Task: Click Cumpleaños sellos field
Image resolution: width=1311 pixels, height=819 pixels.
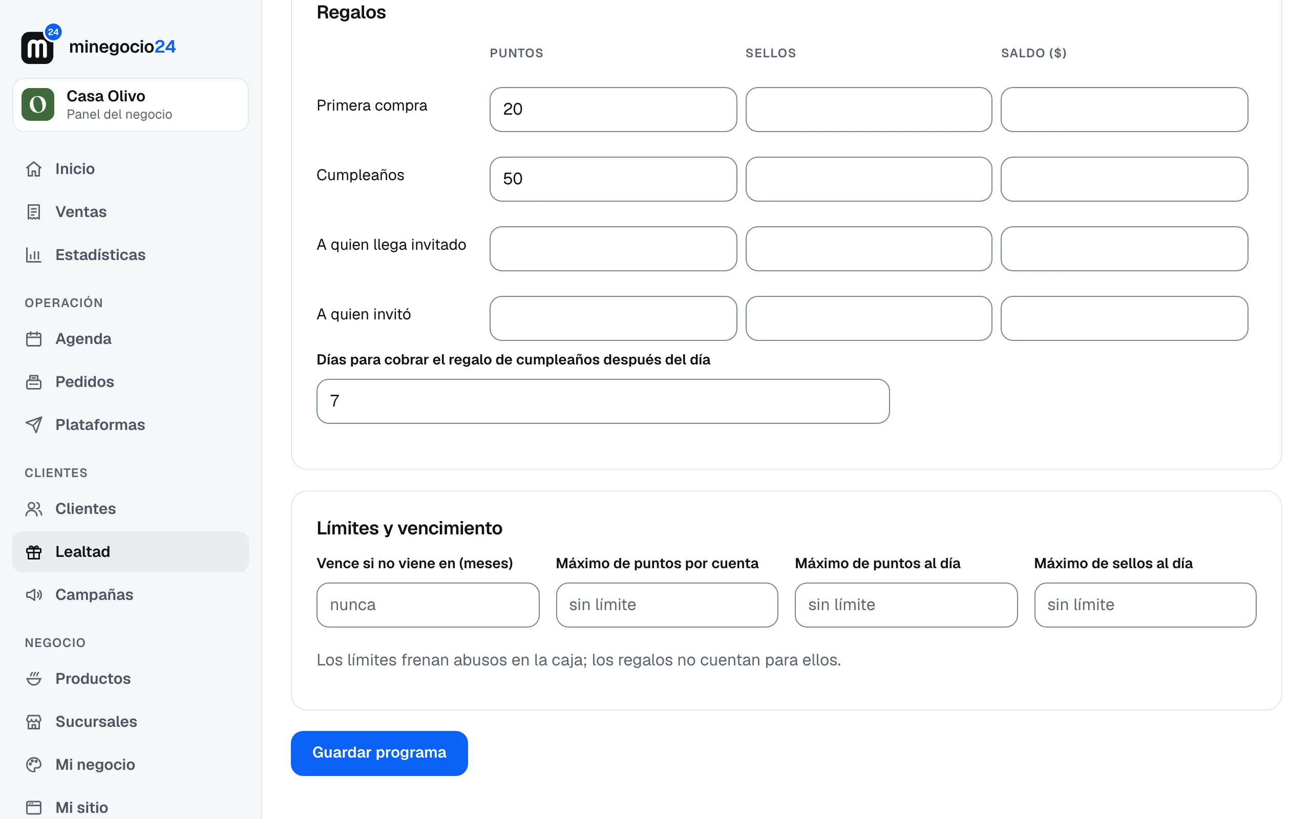Action: [x=869, y=179]
